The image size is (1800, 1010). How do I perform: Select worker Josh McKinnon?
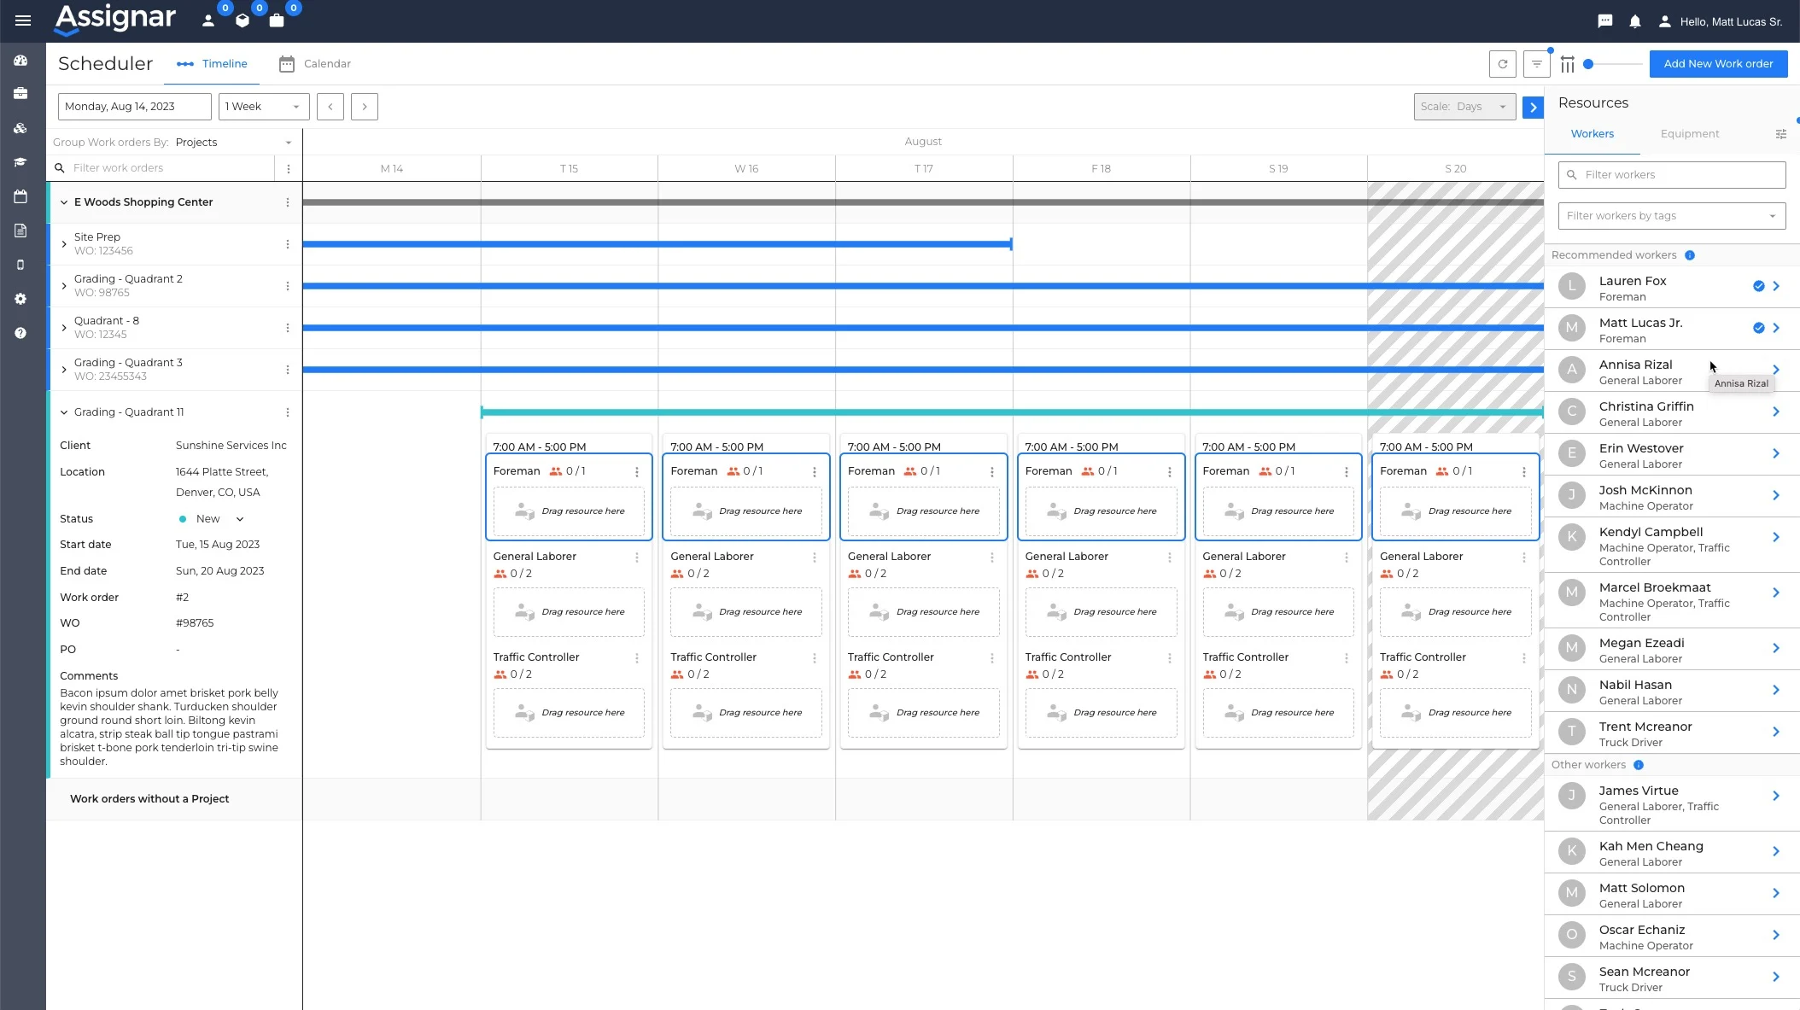[x=1672, y=496]
